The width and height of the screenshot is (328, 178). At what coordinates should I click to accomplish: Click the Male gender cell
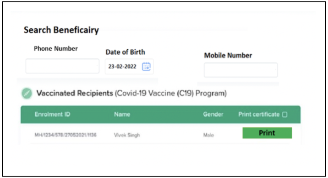(208, 135)
